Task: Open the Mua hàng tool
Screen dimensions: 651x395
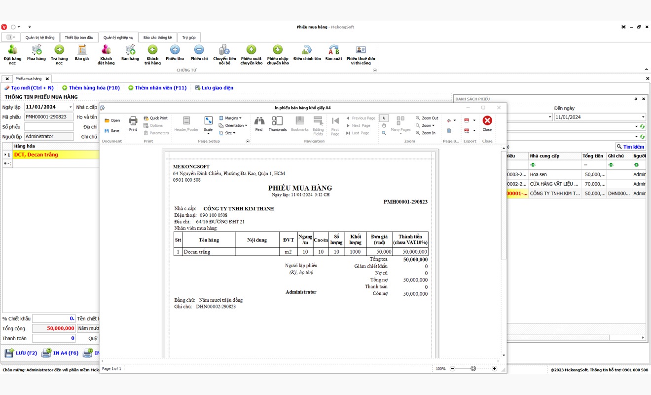Action: (36, 53)
